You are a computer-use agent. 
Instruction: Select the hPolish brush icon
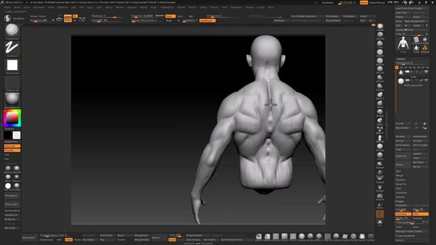[380, 78]
